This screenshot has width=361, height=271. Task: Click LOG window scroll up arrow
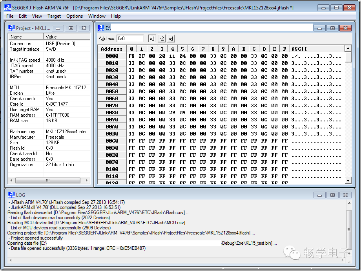(x=349, y=203)
